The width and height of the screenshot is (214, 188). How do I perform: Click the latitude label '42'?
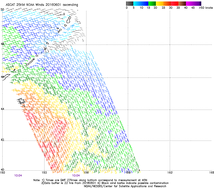pos(2,140)
